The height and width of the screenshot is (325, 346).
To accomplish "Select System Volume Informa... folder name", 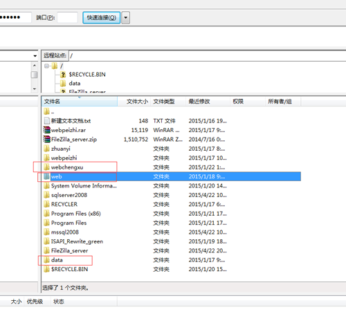I will point(84,186).
